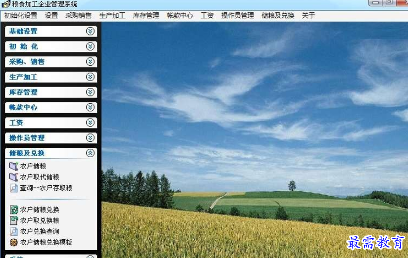Click the 储粮及兑换 sidebar header label
Viewport: 408px width, 258px height.
27,153
